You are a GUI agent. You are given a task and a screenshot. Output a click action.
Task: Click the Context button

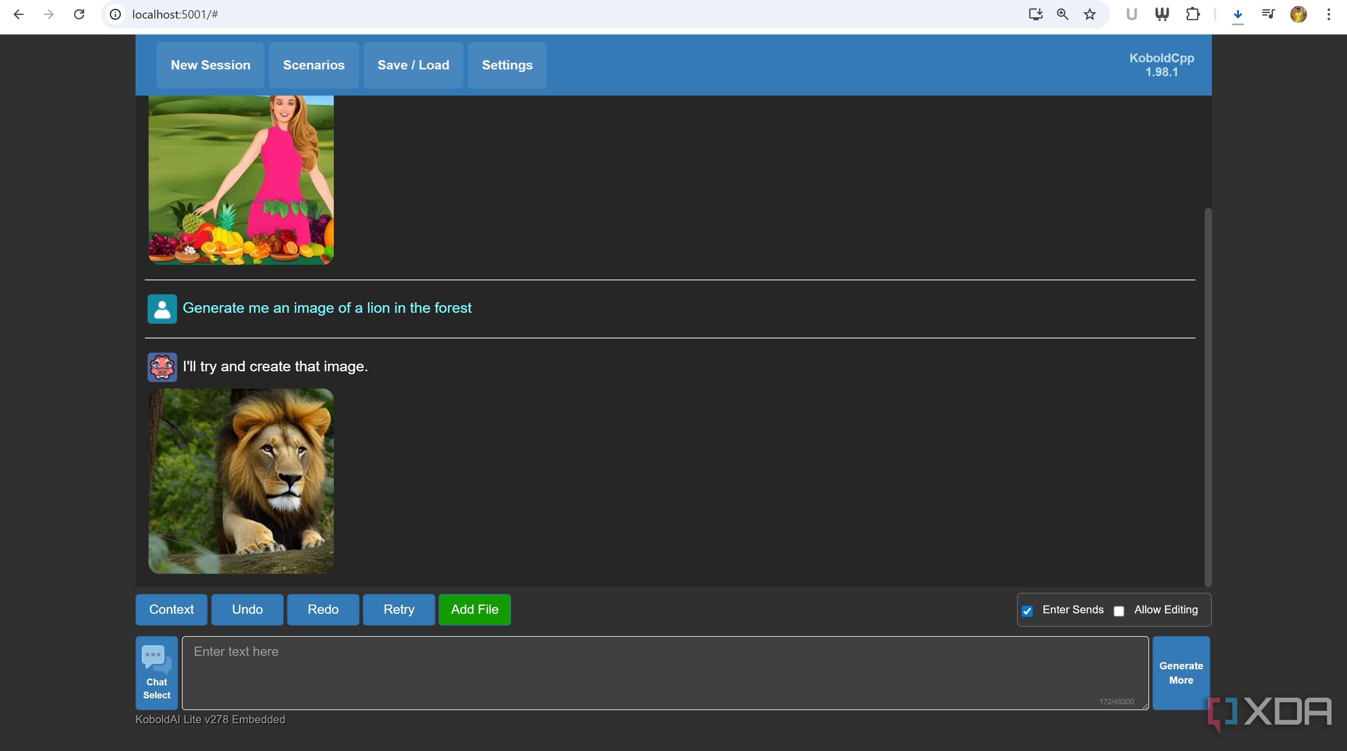pos(171,610)
